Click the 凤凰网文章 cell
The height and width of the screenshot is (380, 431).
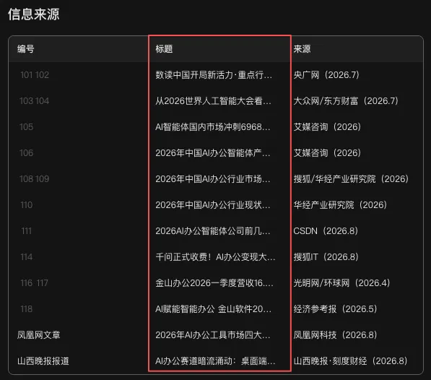[38, 335]
